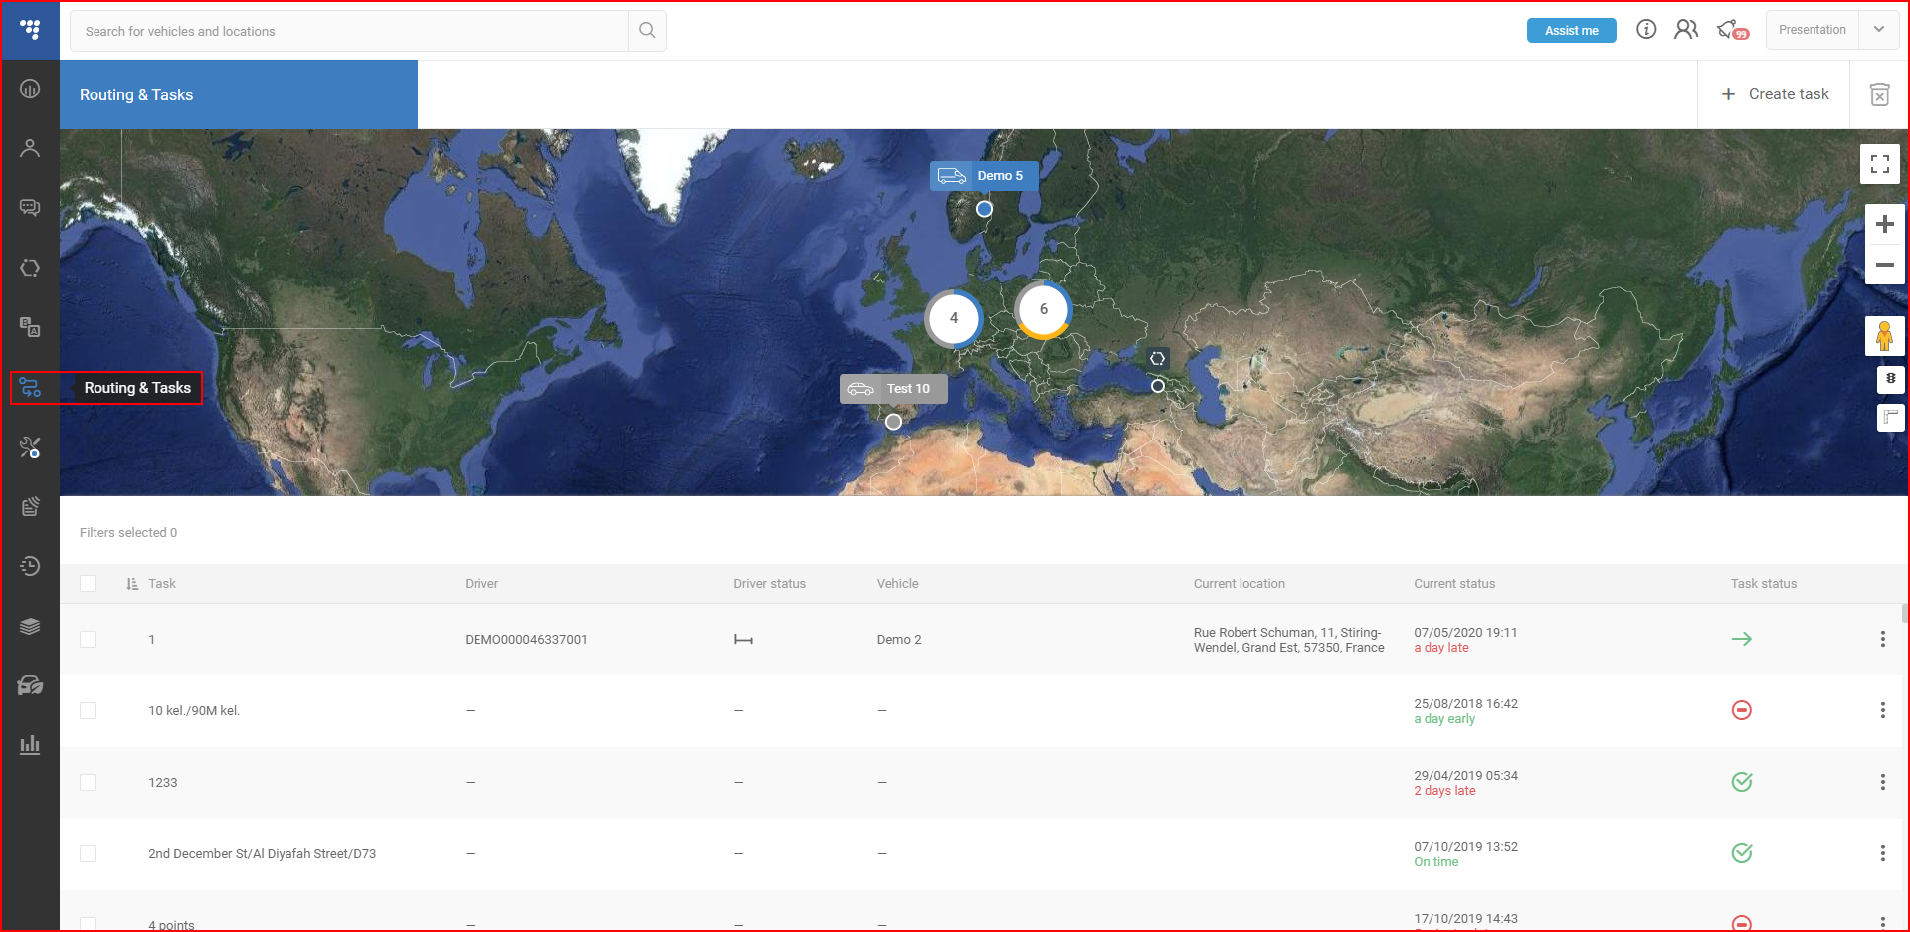Toggle the select-all tasks checkbox
Screen dimensions: 1910x932
coord(89,584)
